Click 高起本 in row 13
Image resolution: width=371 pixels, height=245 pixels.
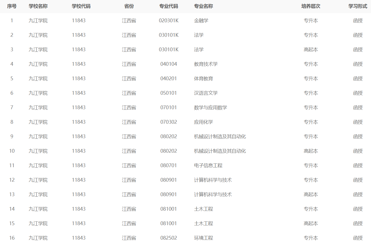click(x=311, y=195)
